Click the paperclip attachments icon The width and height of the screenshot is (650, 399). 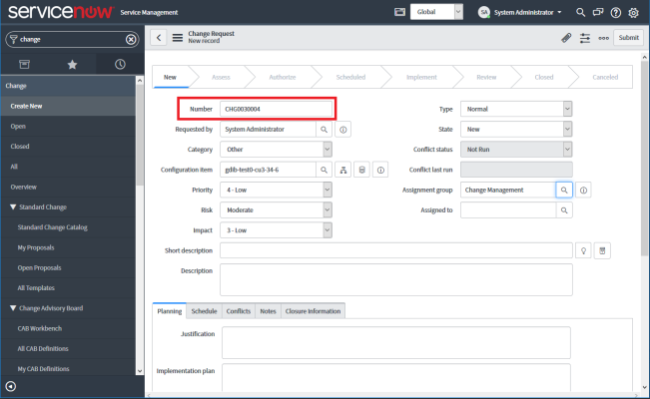(566, 38)
